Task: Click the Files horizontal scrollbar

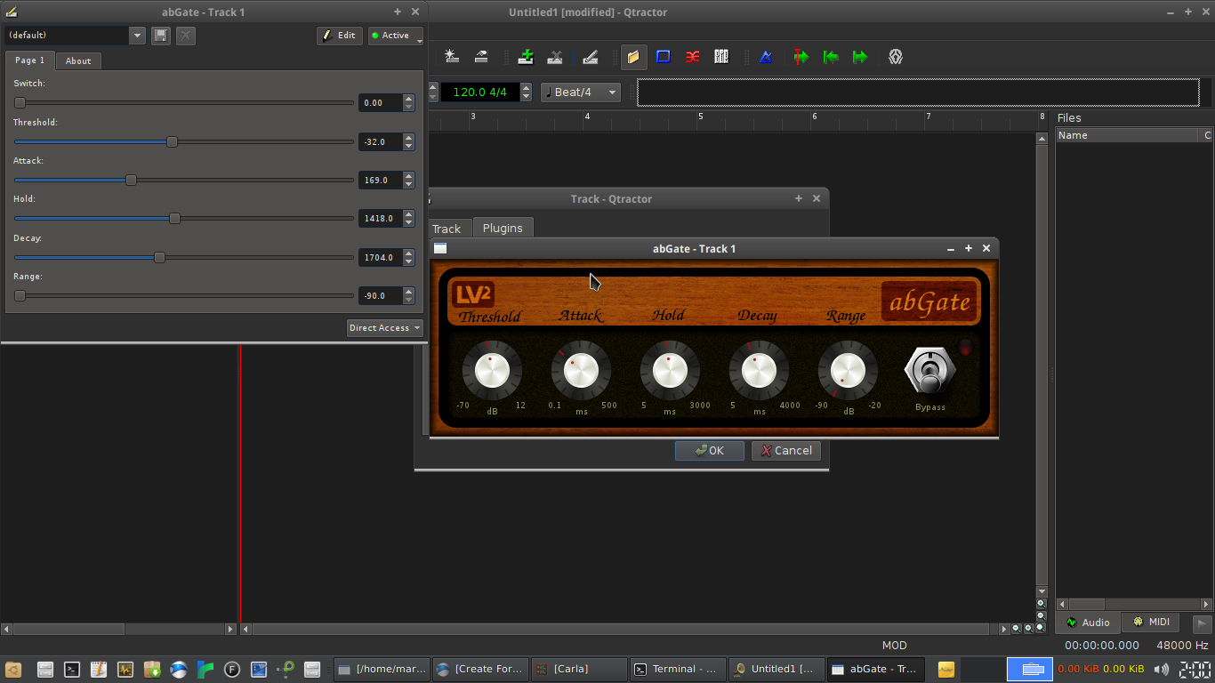Action: pyautogui.click(x=1134, y=604)
